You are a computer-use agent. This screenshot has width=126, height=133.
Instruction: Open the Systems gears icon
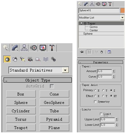[54, 59]
